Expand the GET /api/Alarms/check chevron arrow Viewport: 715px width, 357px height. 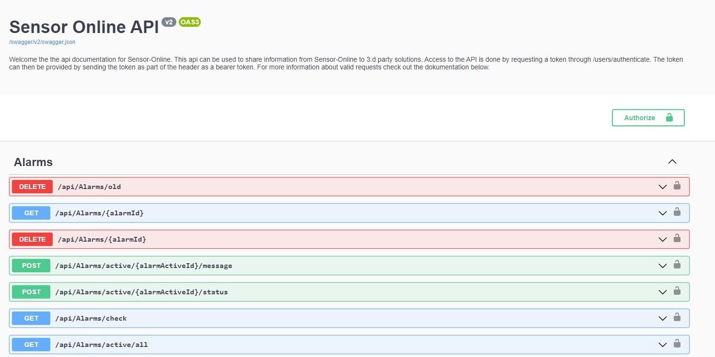click(662, 318)
